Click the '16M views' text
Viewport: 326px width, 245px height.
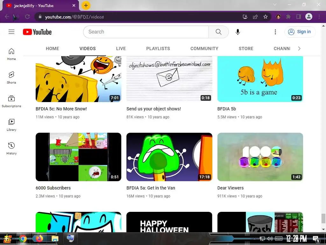[x=136, y=196]
